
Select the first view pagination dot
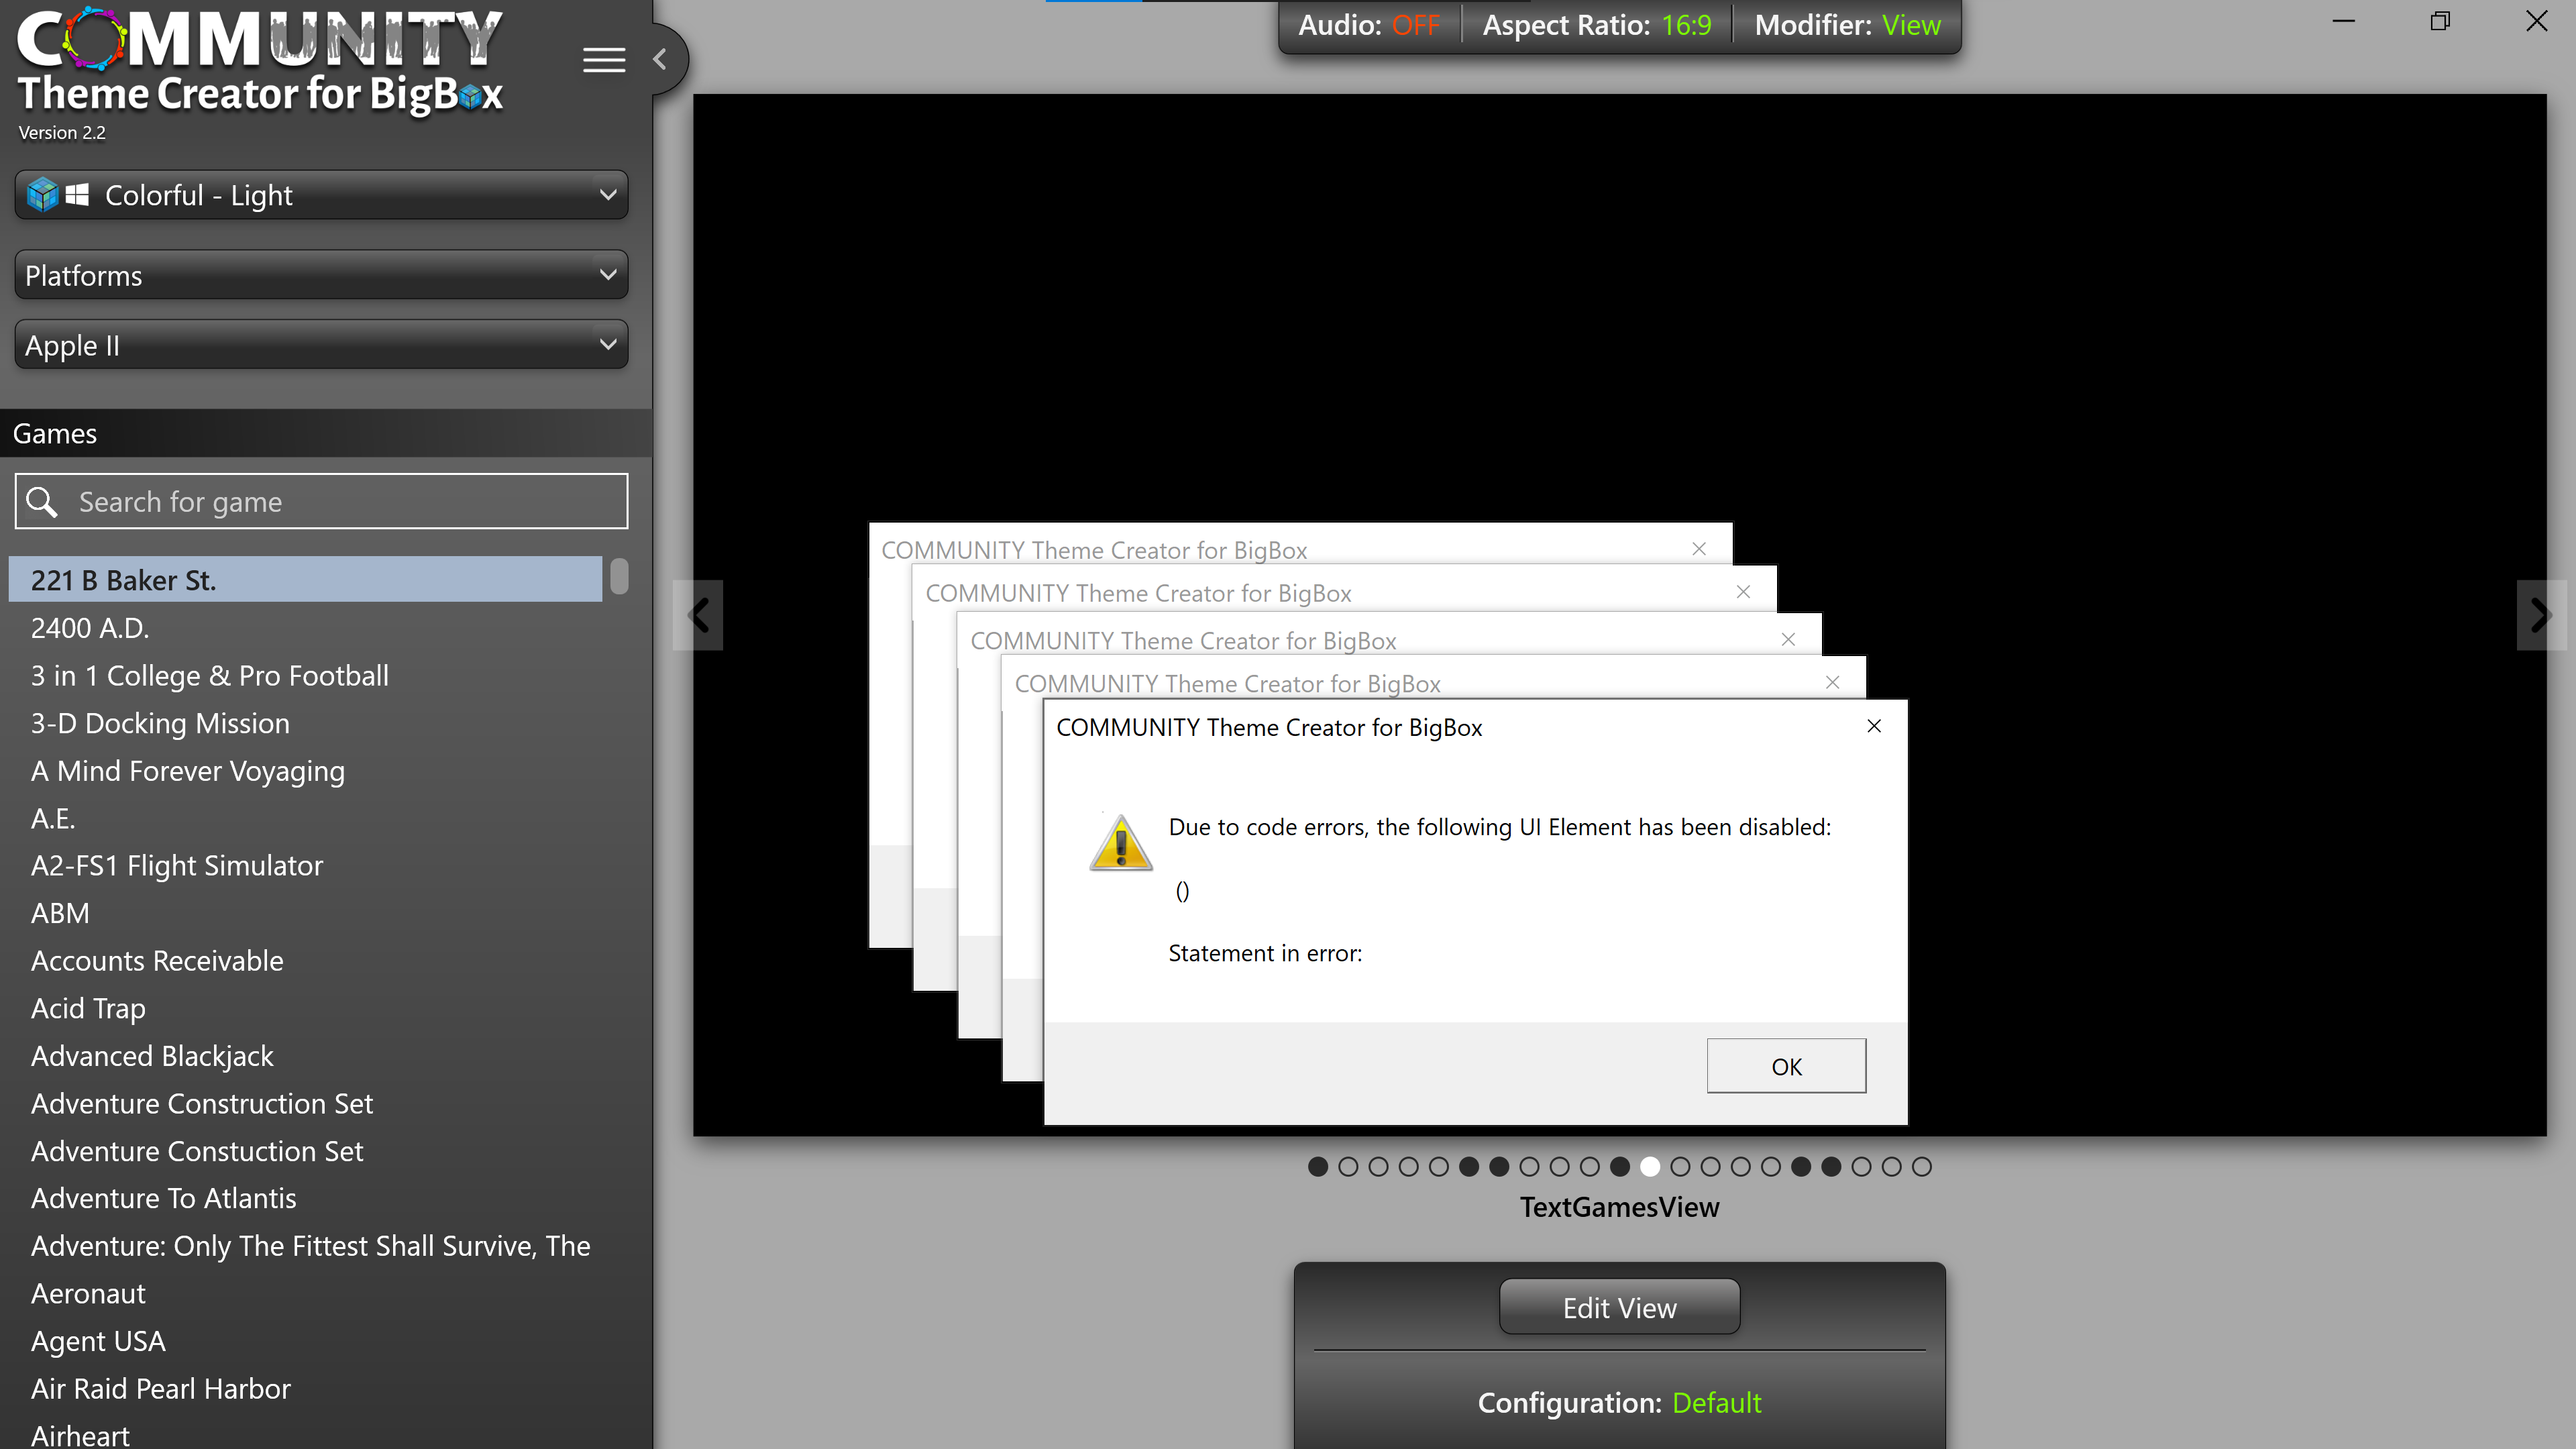tap(1317, 1167)
